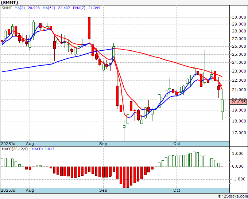
Task: Click Sep on the MACD time axis
Action: [103, 190]
